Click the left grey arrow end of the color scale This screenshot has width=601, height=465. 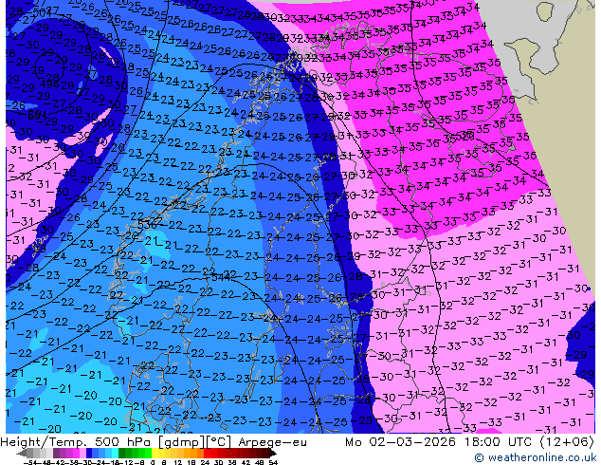(22, 454)
